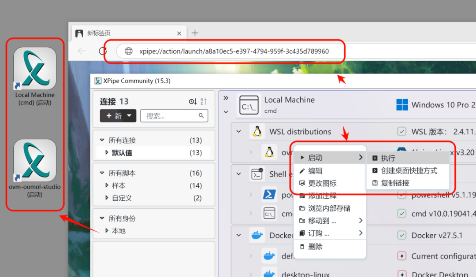Screen dimensions: 476x277
Task: Open a new browser tab
Action: click(195, 33)
